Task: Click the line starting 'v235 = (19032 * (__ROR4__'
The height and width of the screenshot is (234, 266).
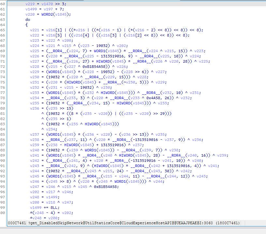Action: (x=99, y=103)
